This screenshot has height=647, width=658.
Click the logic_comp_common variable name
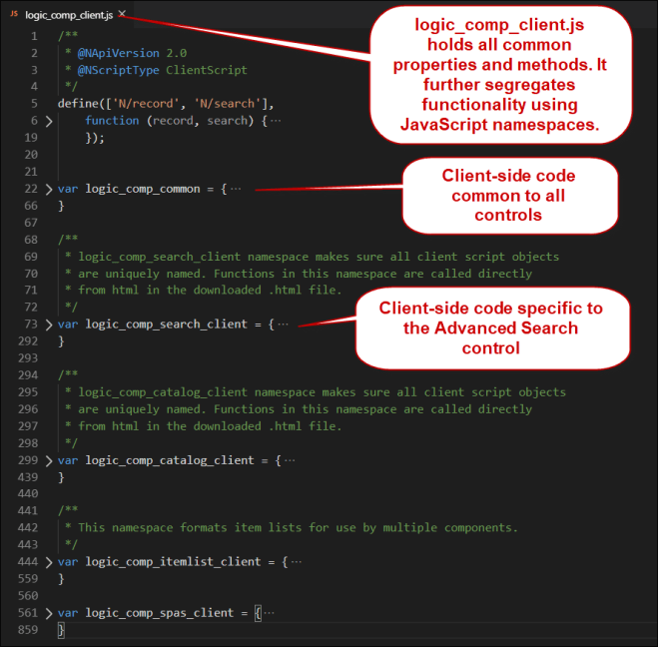click(143, 190)
